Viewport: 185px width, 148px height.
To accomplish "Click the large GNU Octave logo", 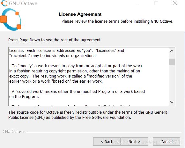I will coord(11,20).
